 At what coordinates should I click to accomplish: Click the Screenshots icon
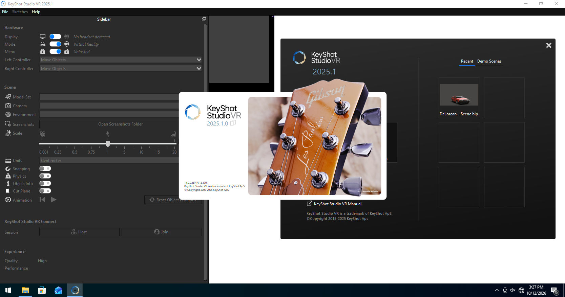point(8,124)
